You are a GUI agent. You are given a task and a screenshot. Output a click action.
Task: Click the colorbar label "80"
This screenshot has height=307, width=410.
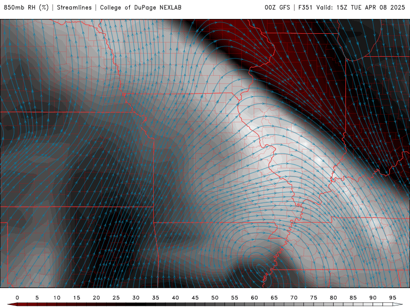point(334,298)
